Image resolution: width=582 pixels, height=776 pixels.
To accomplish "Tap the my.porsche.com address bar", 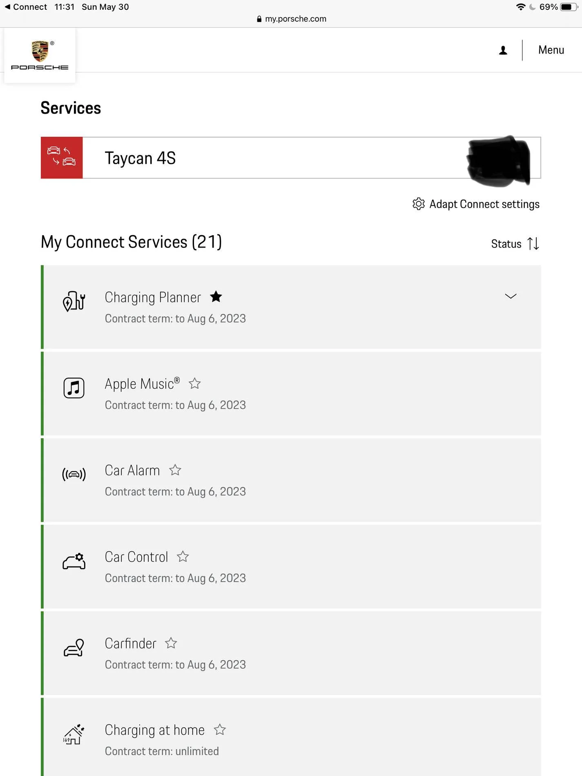I will pos(291,19).
